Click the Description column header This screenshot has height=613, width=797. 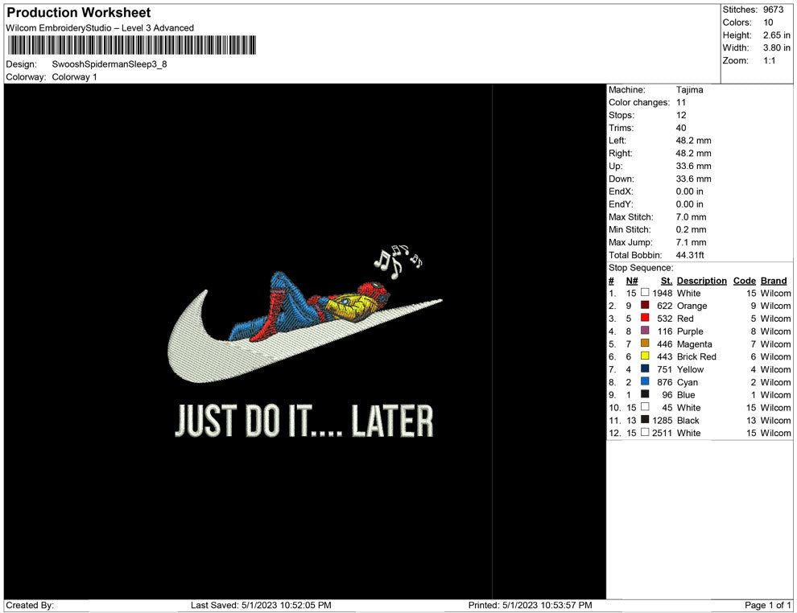tap(701, 281)
